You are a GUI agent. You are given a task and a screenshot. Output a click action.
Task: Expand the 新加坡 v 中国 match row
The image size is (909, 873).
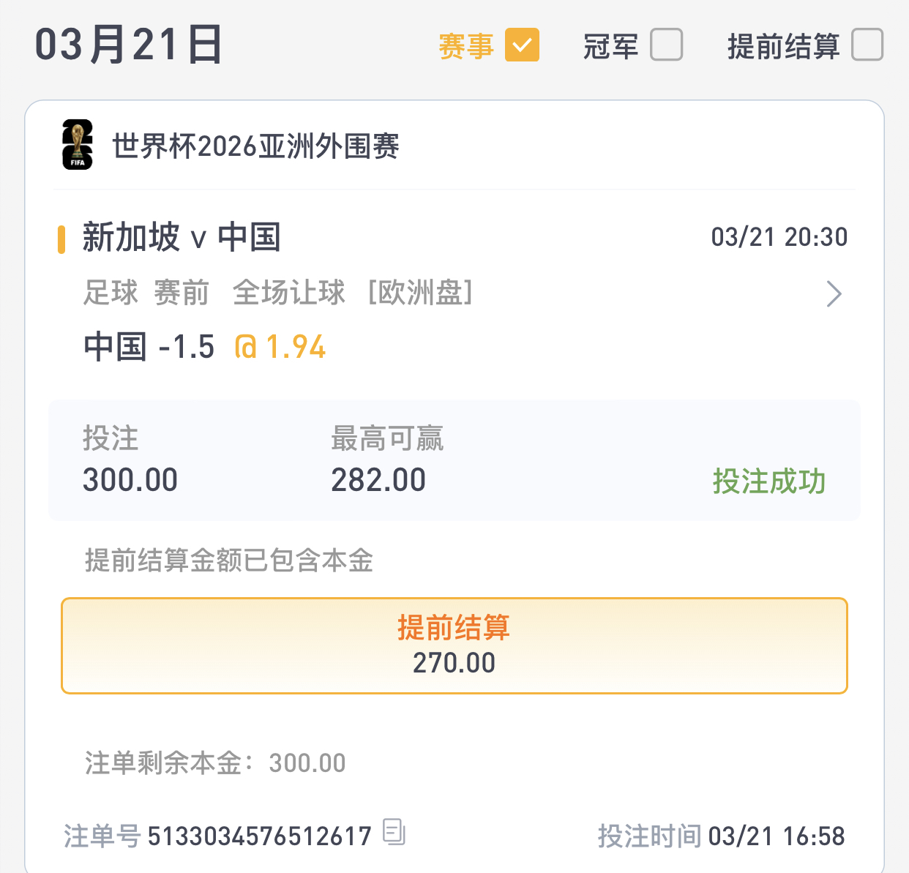(182, 238)
